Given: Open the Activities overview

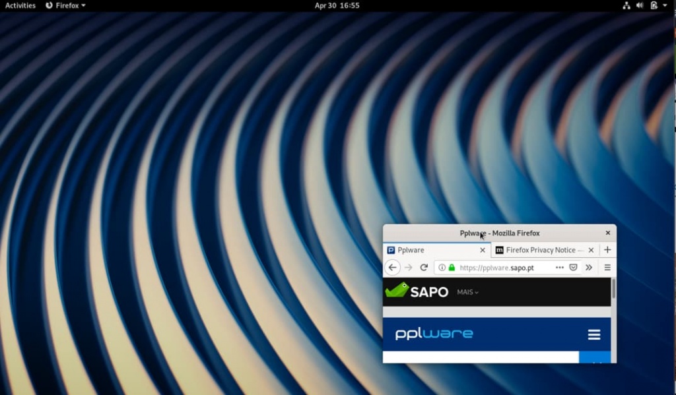Looking at the screenshot, I should click(20, 5).
